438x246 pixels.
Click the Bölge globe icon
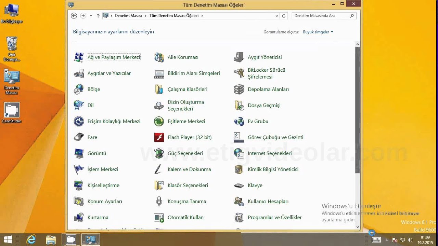coord(79,90)
